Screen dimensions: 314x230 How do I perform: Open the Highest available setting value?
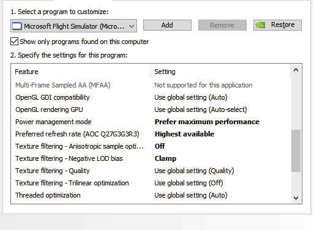tap(184, 134)
